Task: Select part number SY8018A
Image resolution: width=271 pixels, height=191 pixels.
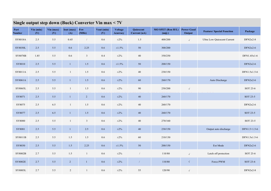Action: (x=21, y=40)
